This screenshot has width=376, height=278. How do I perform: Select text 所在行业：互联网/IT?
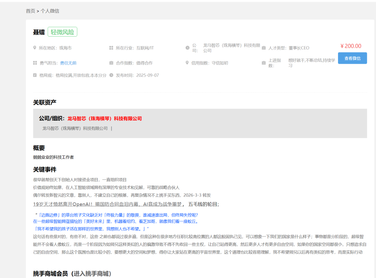(x=135, y=48)
